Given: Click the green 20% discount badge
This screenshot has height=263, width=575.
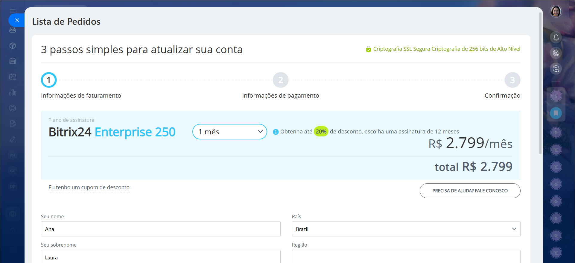Looking at the screenshot, I should (x=321, y=131).
